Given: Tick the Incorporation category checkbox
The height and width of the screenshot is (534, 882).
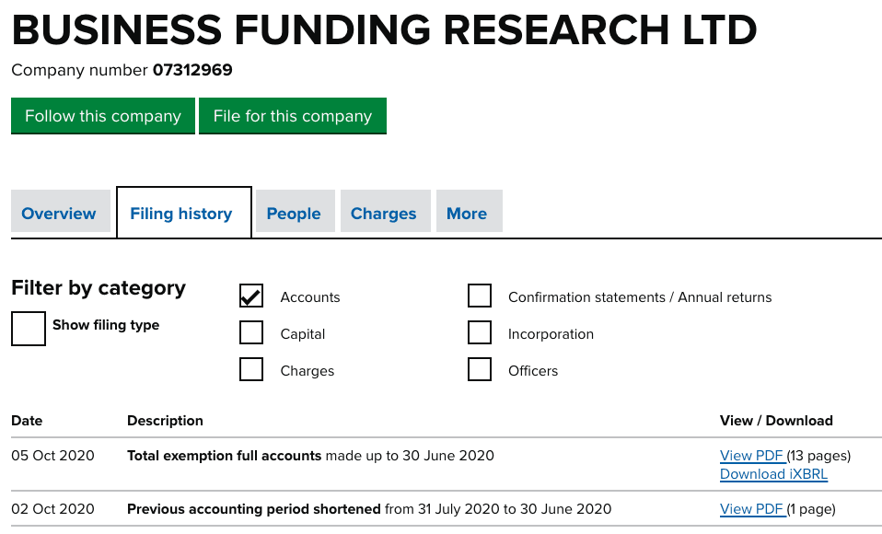Looking at the screenshot, I should click(480, 332).
